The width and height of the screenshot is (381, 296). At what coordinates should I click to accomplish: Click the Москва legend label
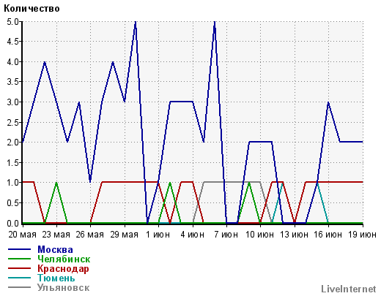click(55, 250)
